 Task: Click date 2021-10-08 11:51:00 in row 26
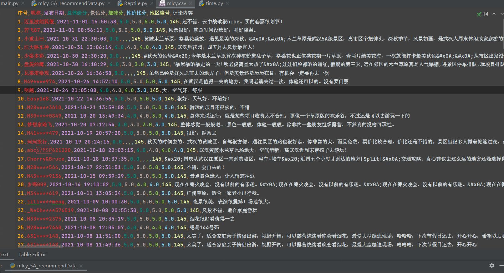91,236
